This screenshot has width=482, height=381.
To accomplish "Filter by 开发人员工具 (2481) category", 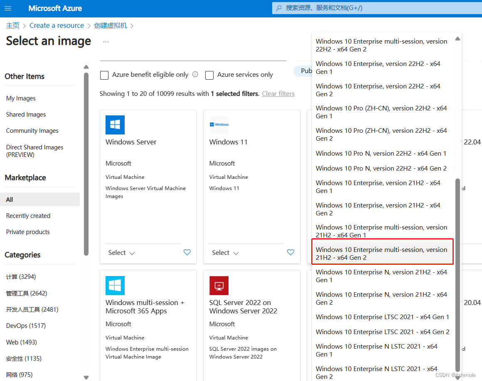I will (x=32, y=310).
